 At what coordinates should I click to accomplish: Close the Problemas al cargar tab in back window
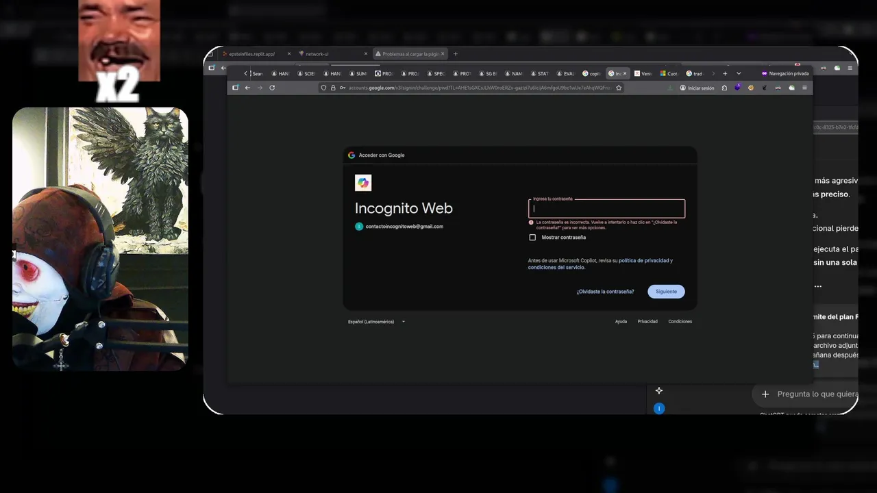click(x=443, y=53)
